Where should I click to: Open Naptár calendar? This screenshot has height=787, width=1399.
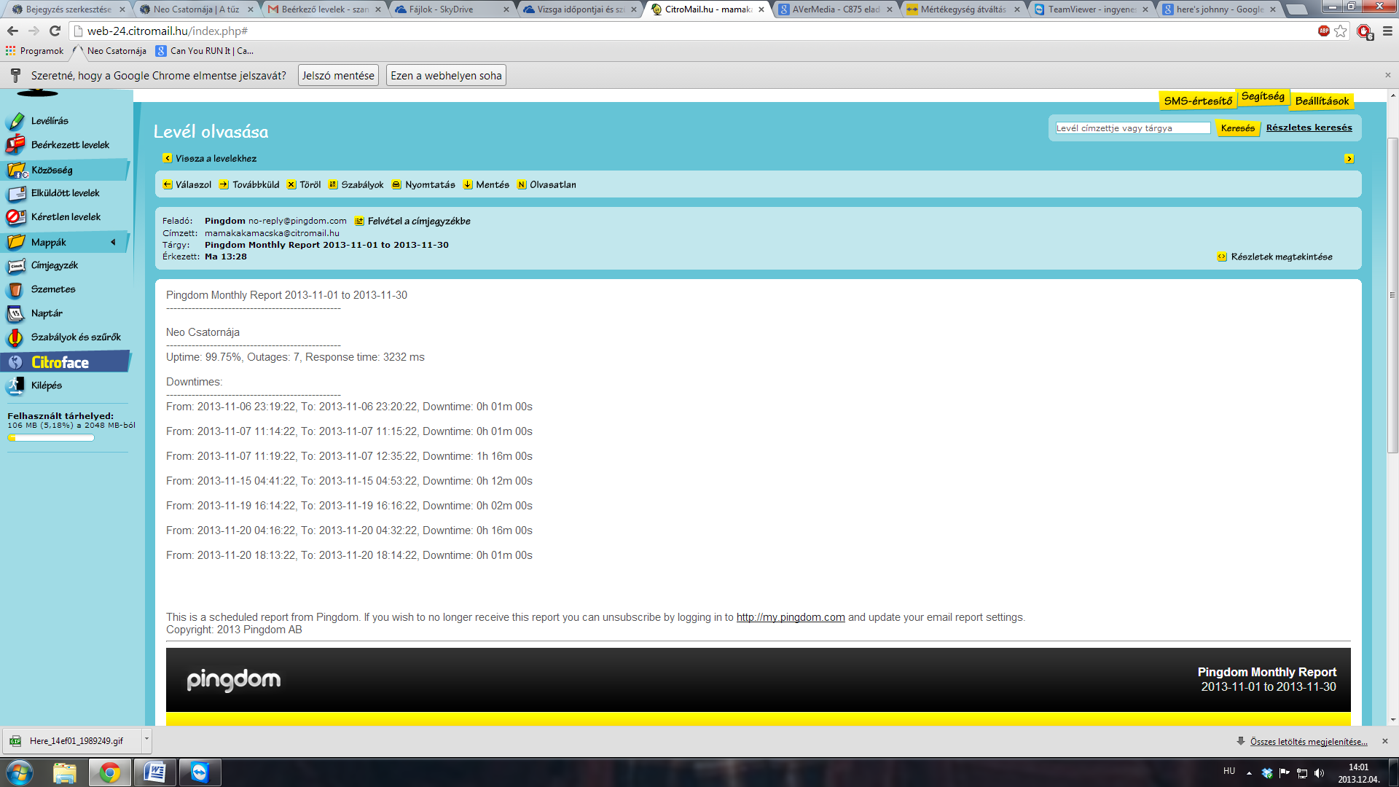(x=46, y=313)
